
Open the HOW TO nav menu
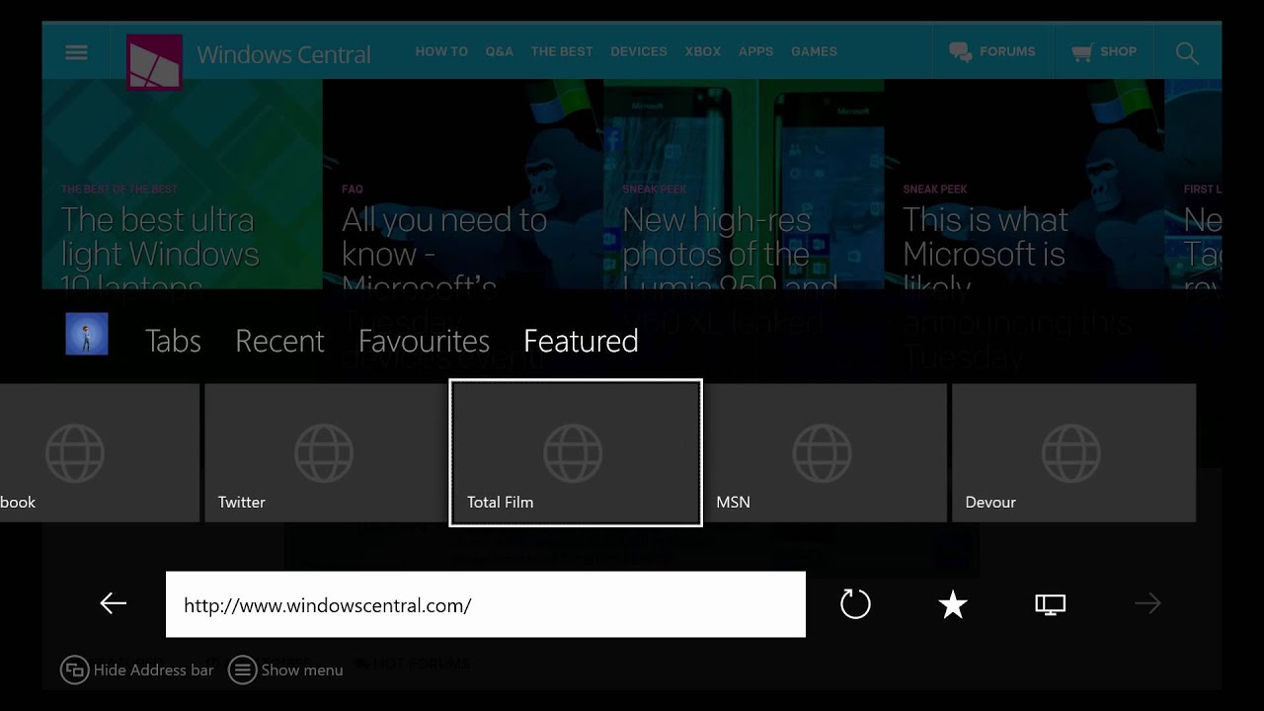(441, 51)
